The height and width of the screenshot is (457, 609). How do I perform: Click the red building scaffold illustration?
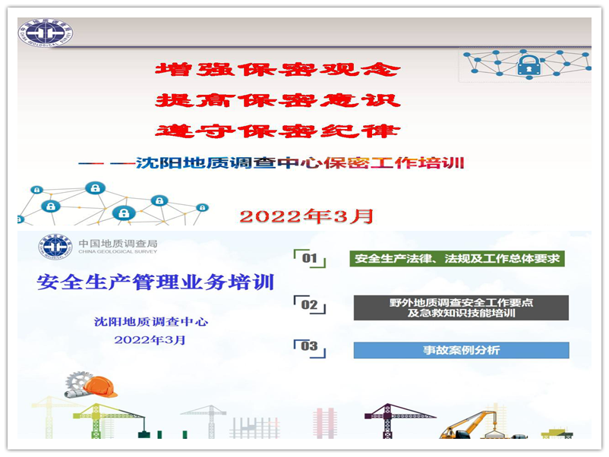(x=325, y=424)
